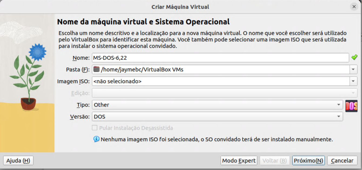Open the Tipo dropdown showing Other
Viewport: 362px width, 170px height.
tap(217, 105)
